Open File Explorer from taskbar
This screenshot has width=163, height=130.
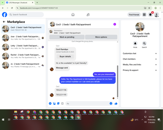(16, 112)
